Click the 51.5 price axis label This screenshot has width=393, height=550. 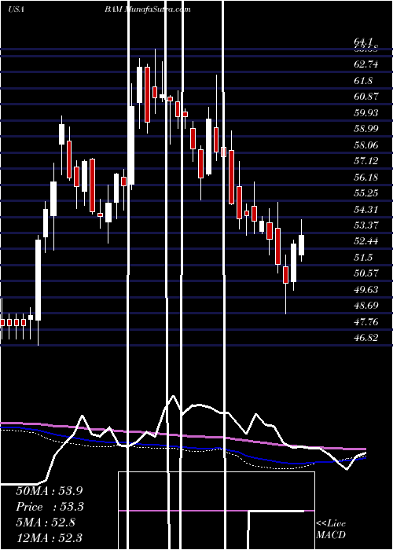click(x=363, y=258)
